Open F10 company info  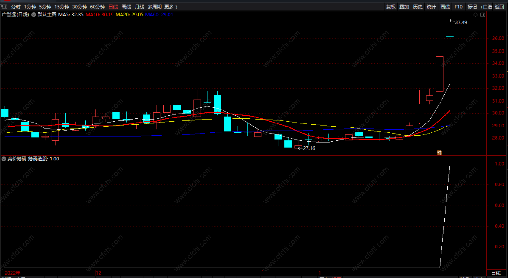click(459, 7)
